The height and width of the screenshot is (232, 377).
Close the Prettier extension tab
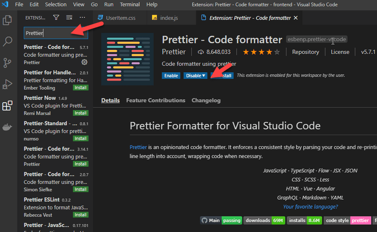click(x=296, y=18)
